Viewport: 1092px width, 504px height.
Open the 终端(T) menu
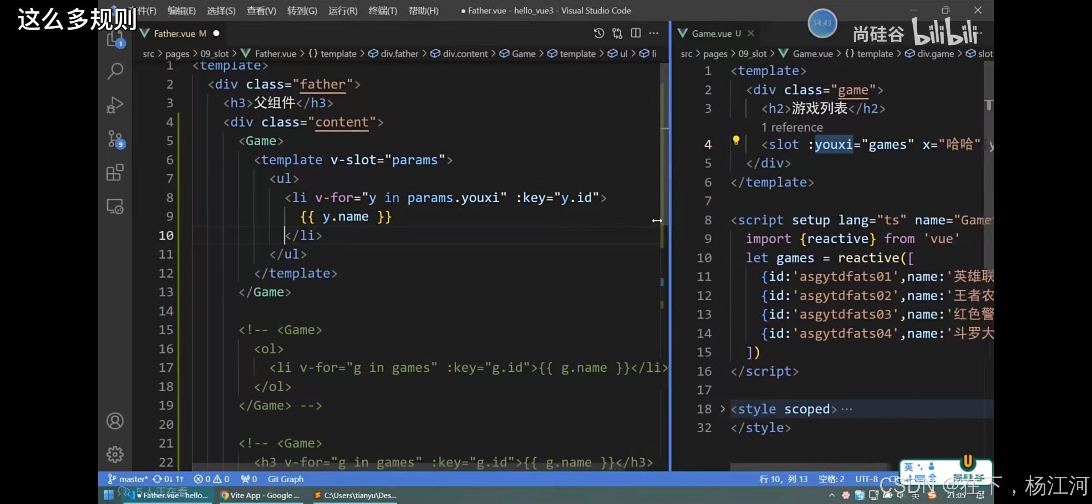coord(382,11)
